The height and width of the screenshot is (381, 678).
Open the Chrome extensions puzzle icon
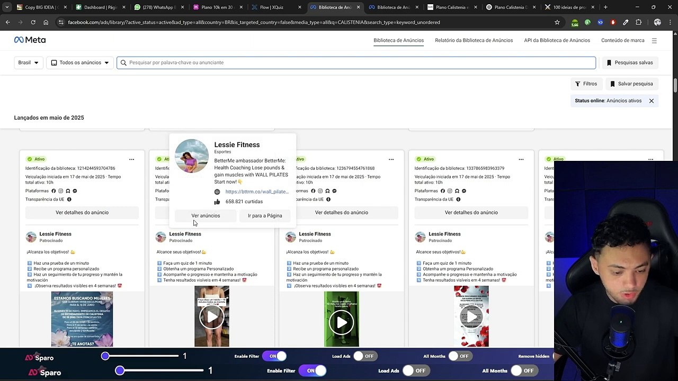tap(638, 22)
